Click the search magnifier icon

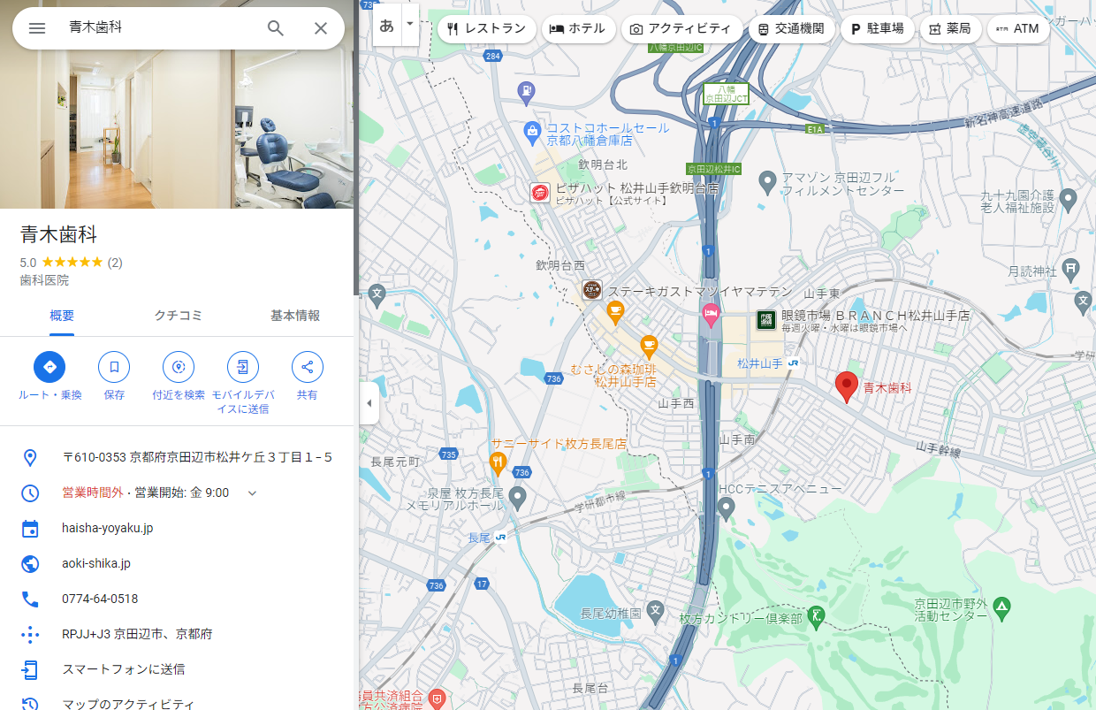pyautogui.click(x=276, y=28)
